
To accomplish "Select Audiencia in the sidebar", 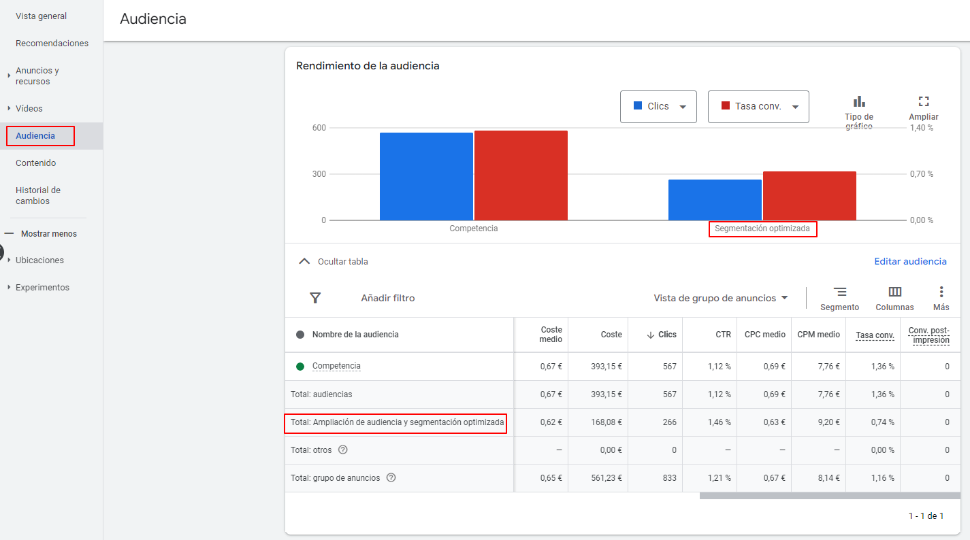I will click(x=35, y=135).
